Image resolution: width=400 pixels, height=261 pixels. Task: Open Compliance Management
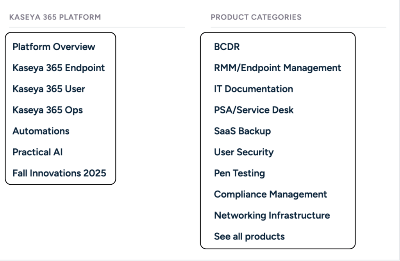pyautogui.click(x=270, y=194)
